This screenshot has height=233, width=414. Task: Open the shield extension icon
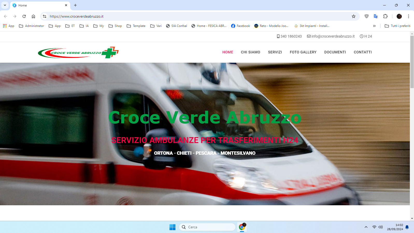(x=366, y=16)
